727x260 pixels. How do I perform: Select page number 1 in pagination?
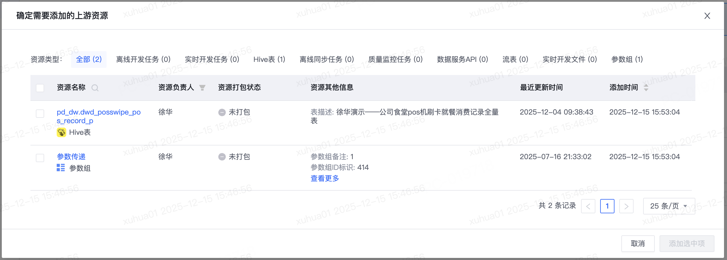pyautogui.click(x=607, y=206)
